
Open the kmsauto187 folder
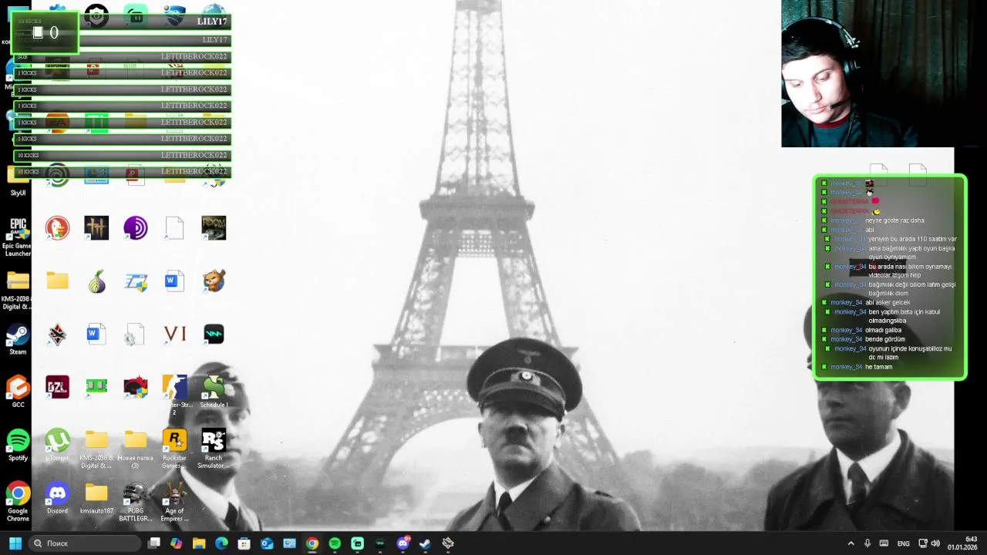(96, 499)
